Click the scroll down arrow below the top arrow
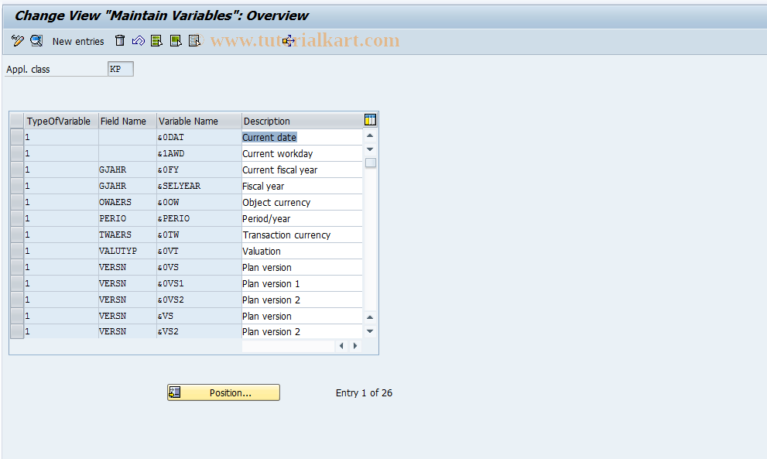Image resolution: width=767 pixels, height=459 pixels. 370,149
